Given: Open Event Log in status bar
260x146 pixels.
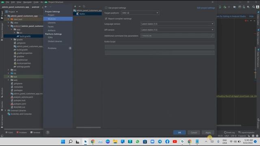Looking at the screenshot, I should click(x=229, y=133).
